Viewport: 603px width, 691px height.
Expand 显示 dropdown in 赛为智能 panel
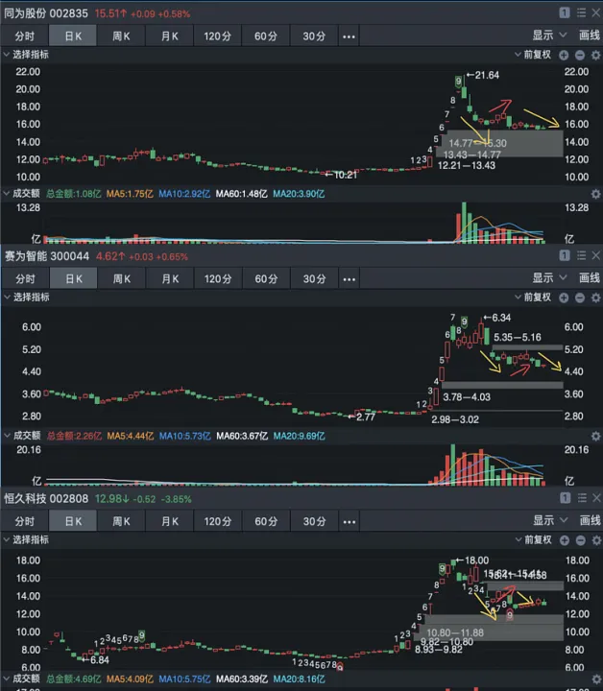pos(549,278)
